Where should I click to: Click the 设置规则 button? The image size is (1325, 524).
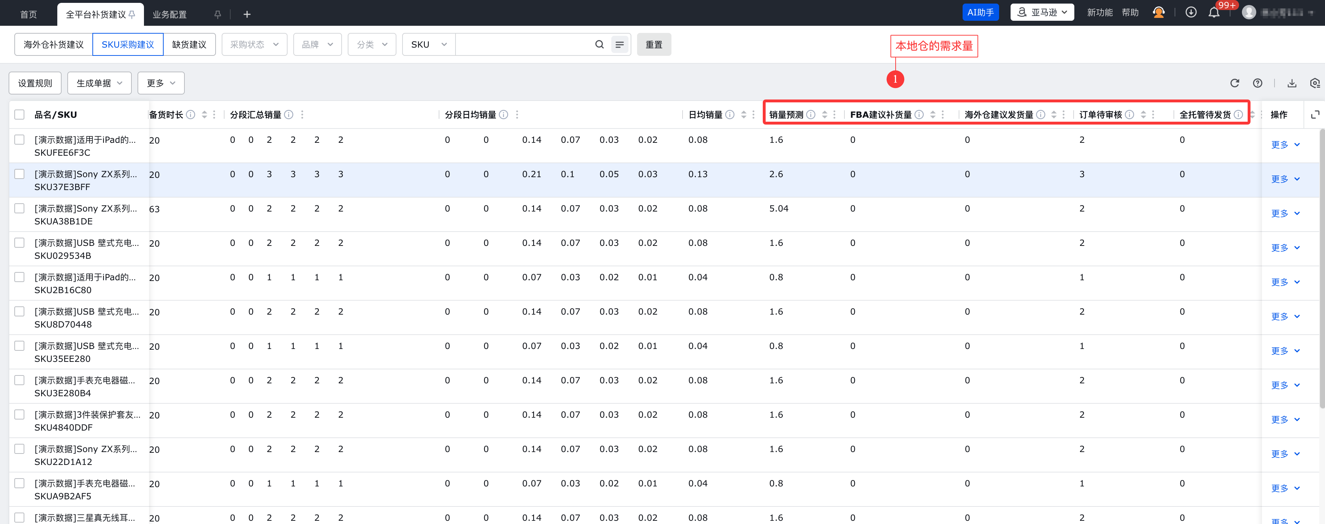click(35, 83)
